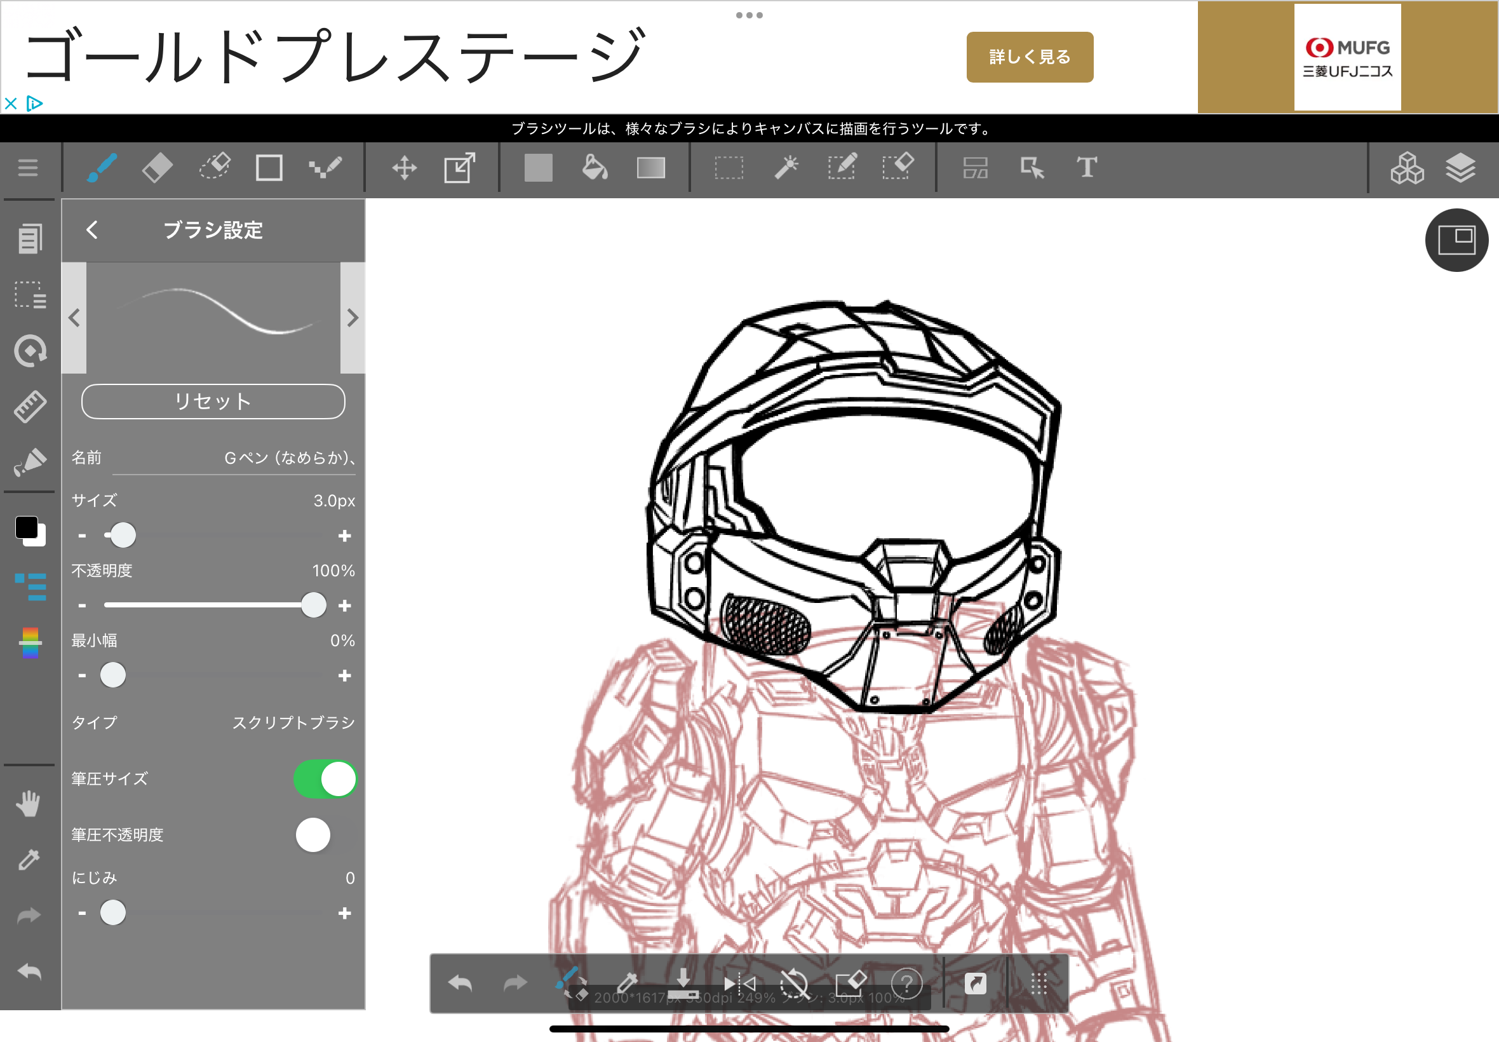Click the 詳しく見る ad button

(x=1029, y=57)
